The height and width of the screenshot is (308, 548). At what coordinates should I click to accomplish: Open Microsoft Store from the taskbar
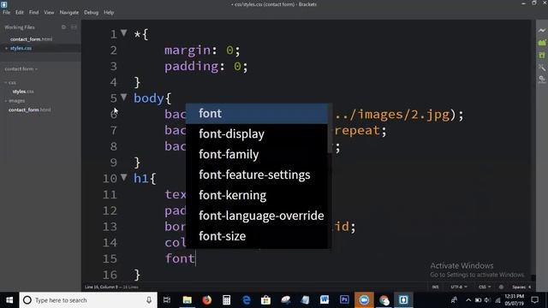(x=265, y=300)
